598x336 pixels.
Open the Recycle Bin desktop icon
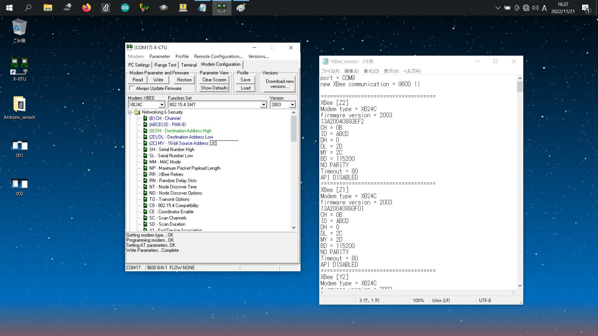[19, 28]
